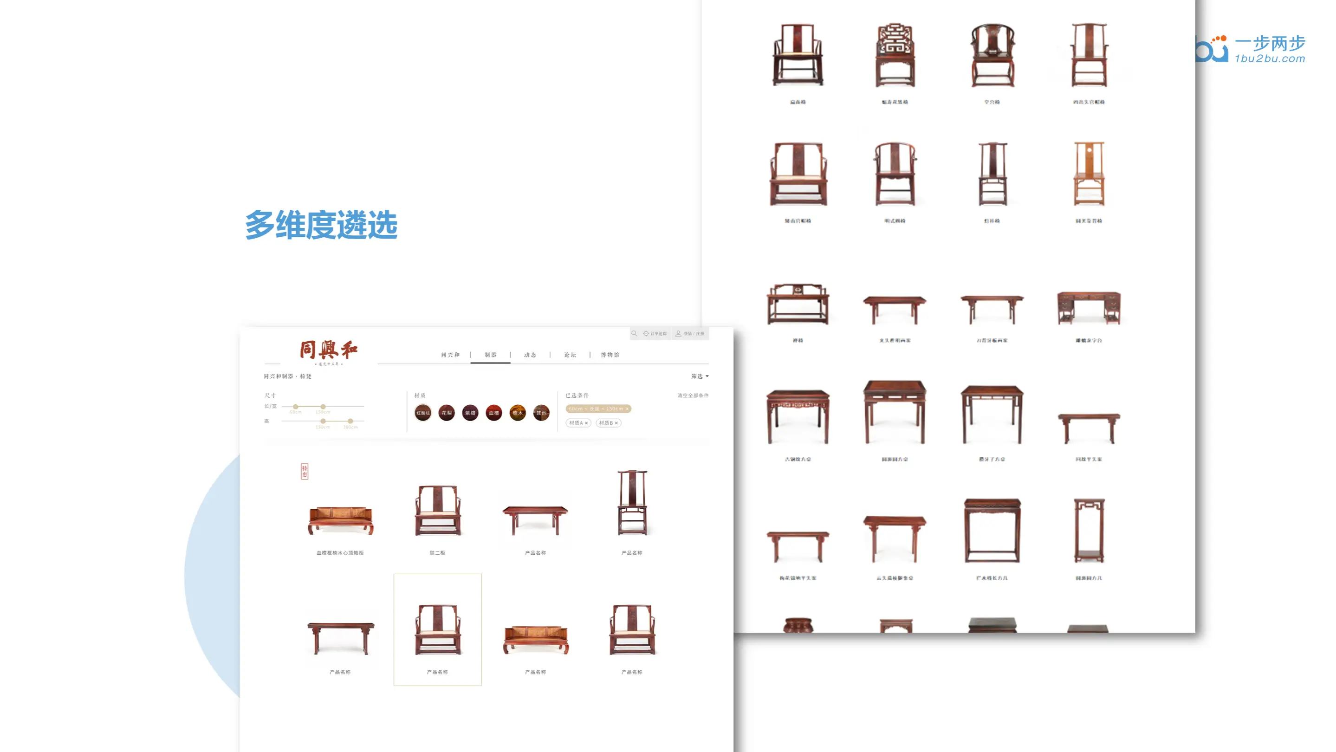
Task: Select the 红酸枝 material swatch
Action: click(423, 413)
